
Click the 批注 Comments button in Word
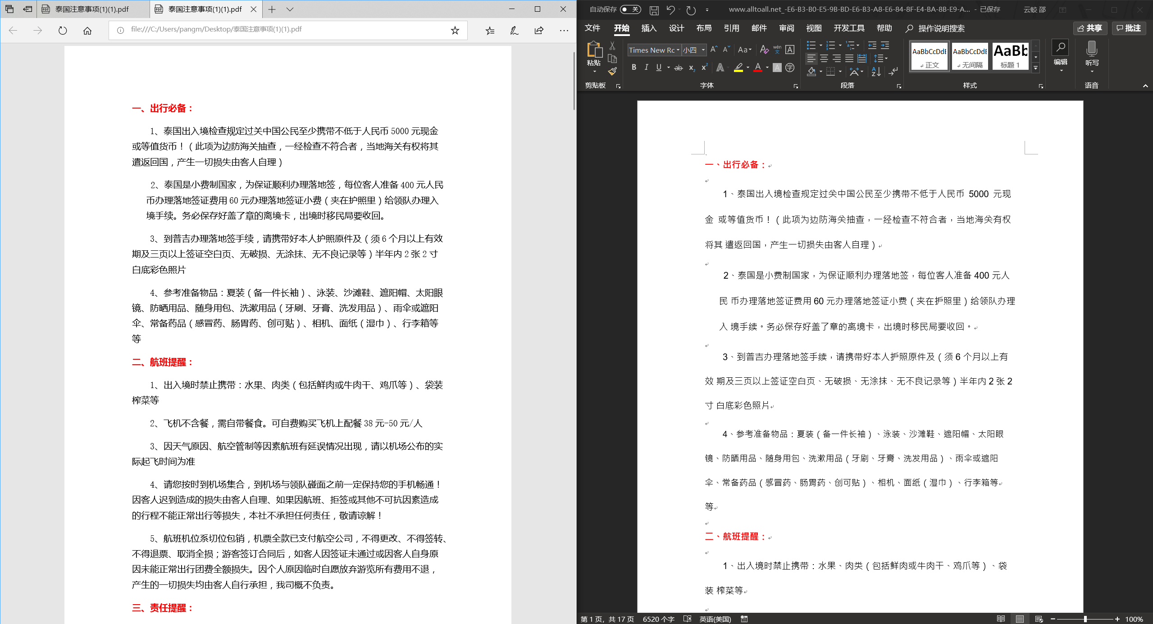(1129, 28)
